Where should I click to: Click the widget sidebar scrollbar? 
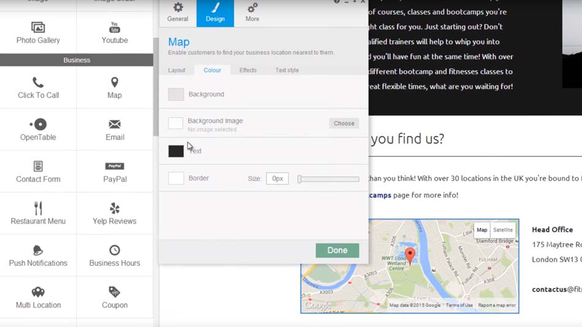click(156, 86)
